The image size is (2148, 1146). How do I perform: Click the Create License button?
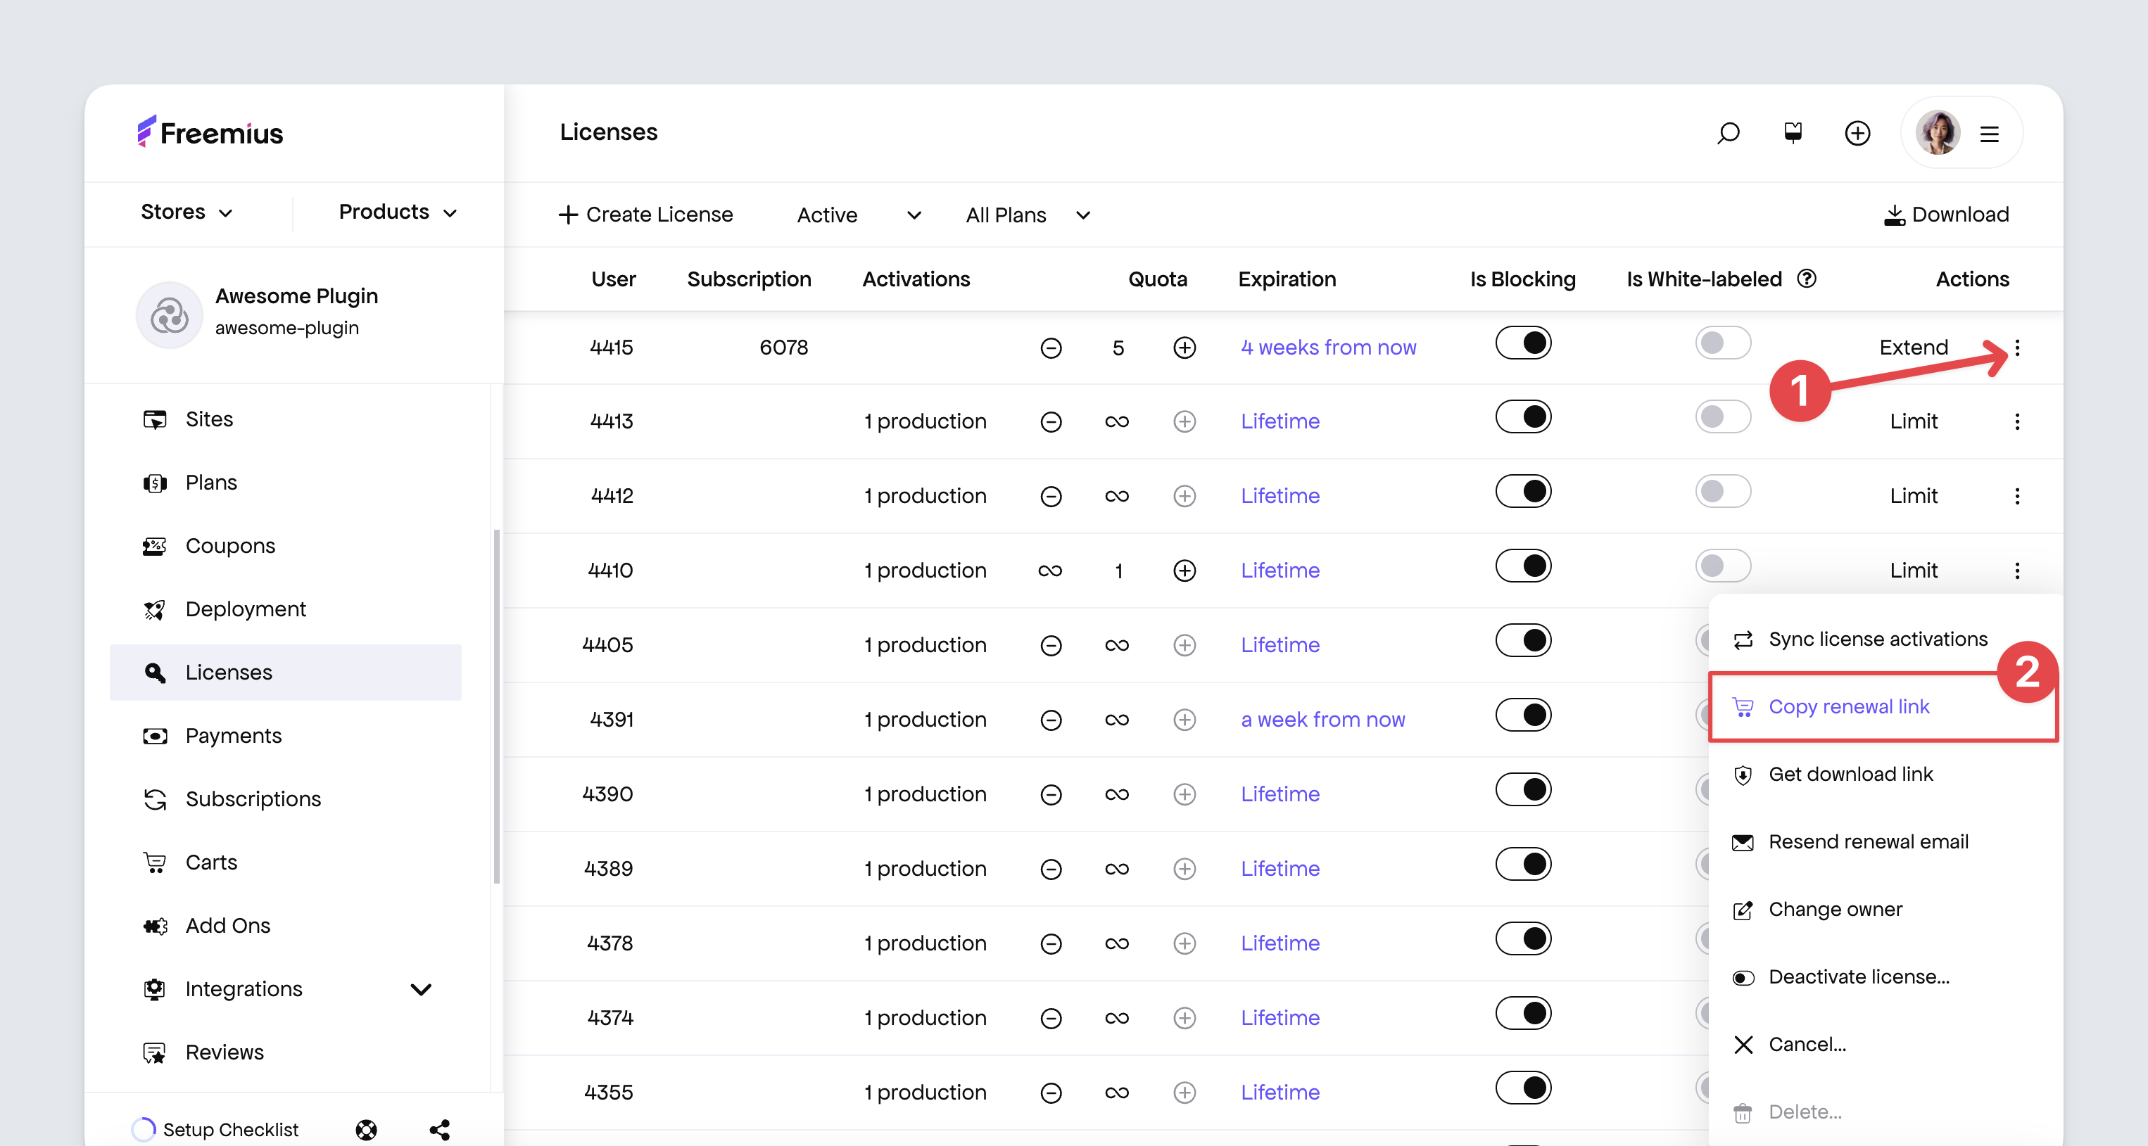[x=645, y=215]
